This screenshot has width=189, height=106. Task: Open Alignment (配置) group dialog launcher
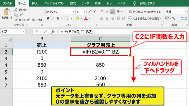162,25
